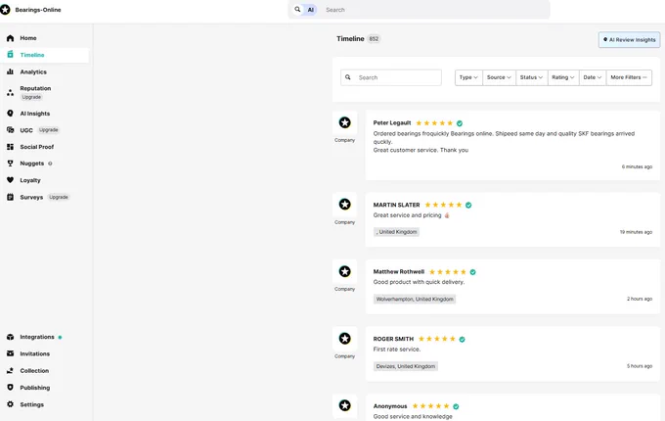Viewport: 665px width, 421px height.
Task: Click the '19 minutes ago' timestamp
Action: (x=637, y=232)
